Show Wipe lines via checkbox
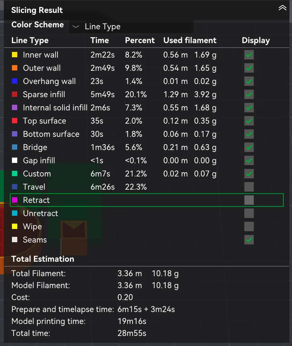 point(249,226)
